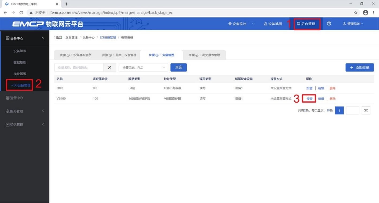
Task: Close the EMCP物联网云平台 browser tab
Action: point(57,4)
